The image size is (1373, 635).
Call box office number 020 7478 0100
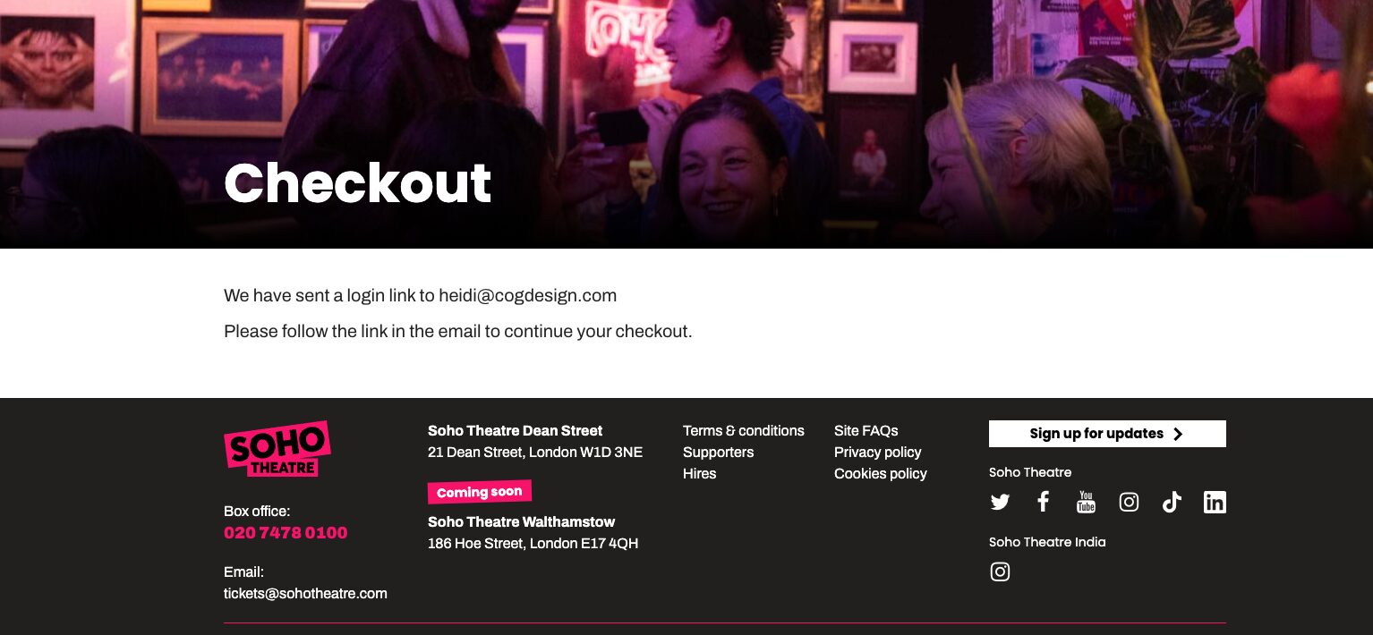click(286, 533)
